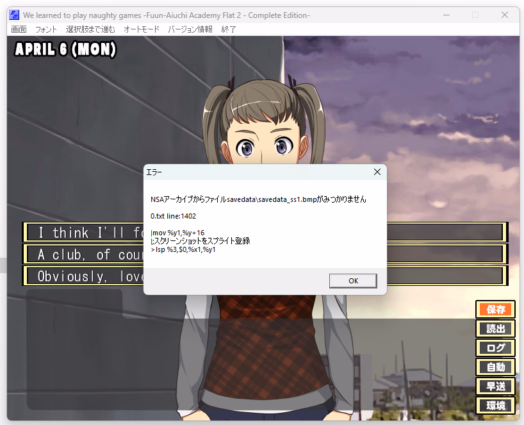
Task: Open the 環境 settings button
Action: 496,406
